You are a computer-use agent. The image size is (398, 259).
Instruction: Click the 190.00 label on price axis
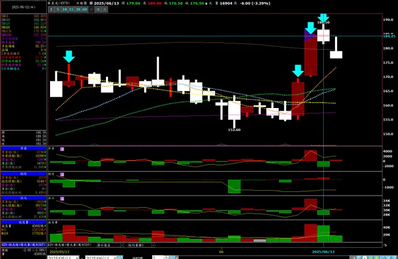(388, 19)
